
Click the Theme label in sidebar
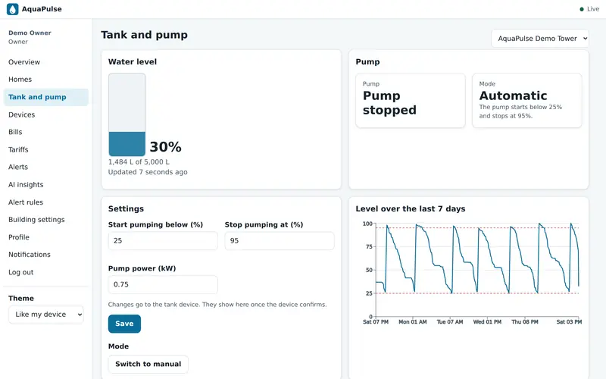[x=21, y=298]
